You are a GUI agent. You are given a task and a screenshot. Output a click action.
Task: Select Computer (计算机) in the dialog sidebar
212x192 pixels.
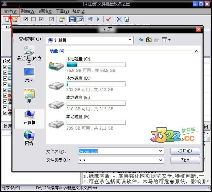[29, 118]
